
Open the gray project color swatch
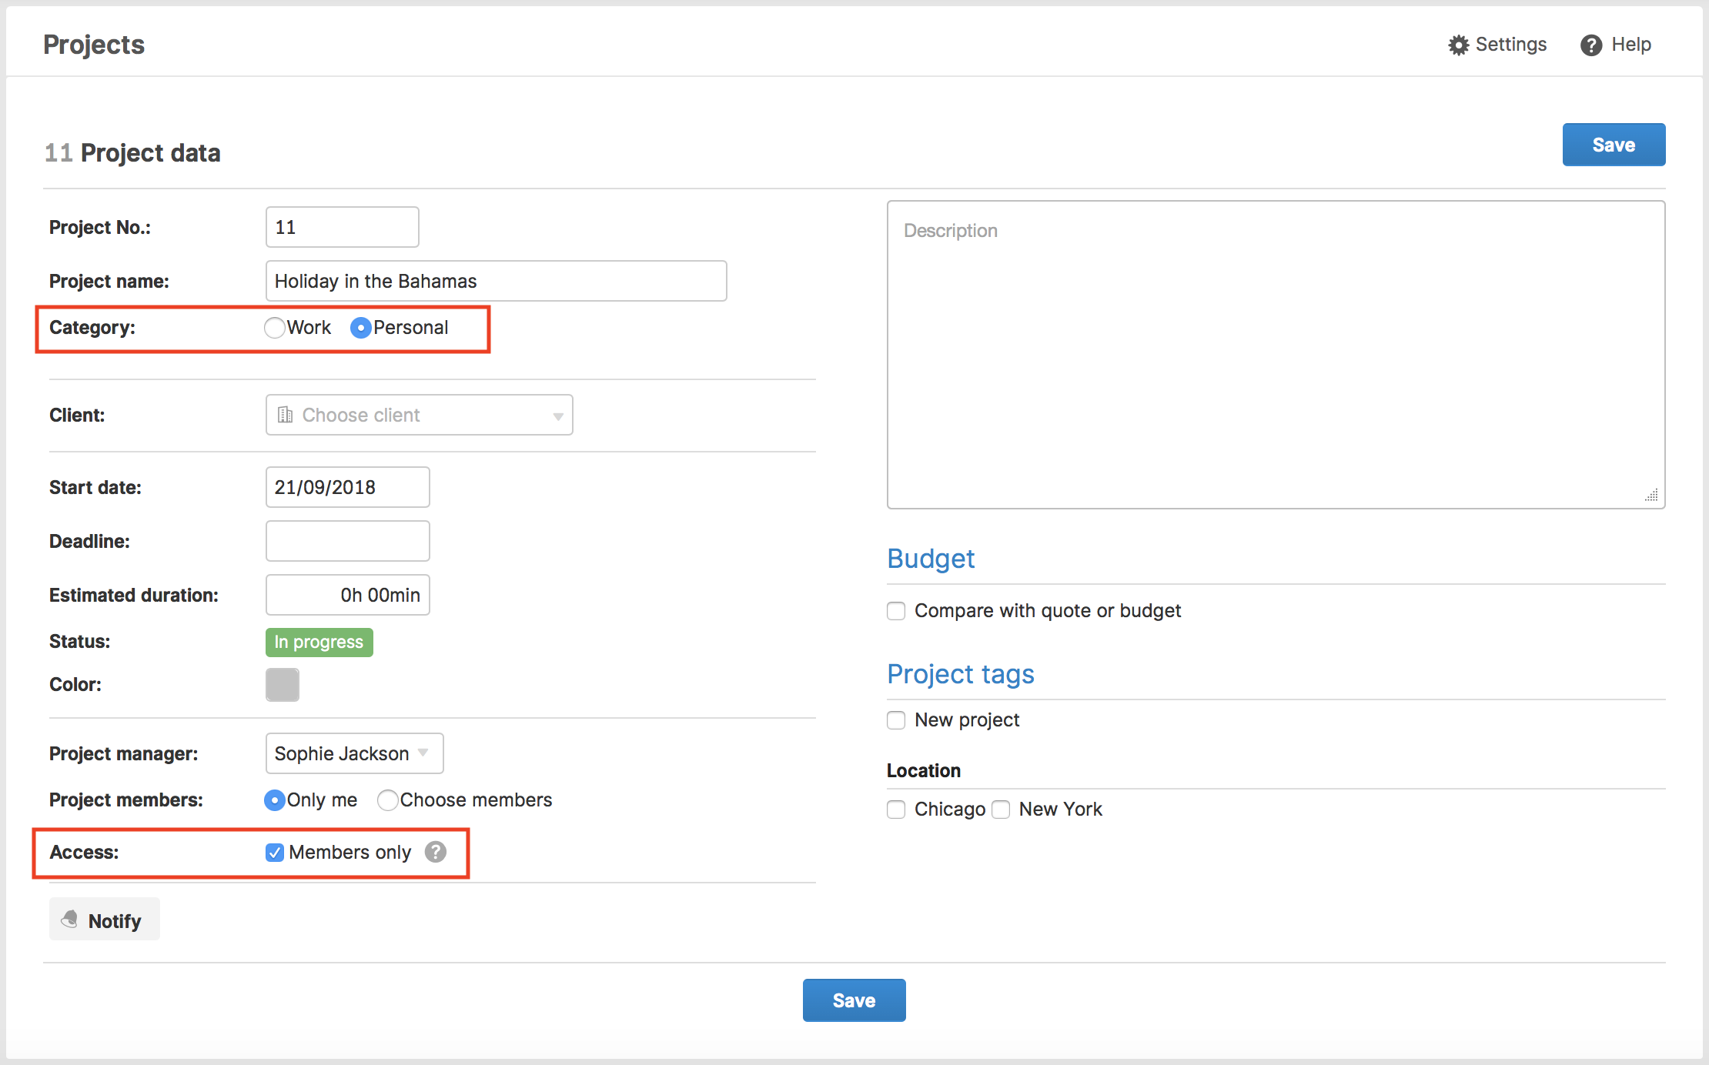(283, 684)
